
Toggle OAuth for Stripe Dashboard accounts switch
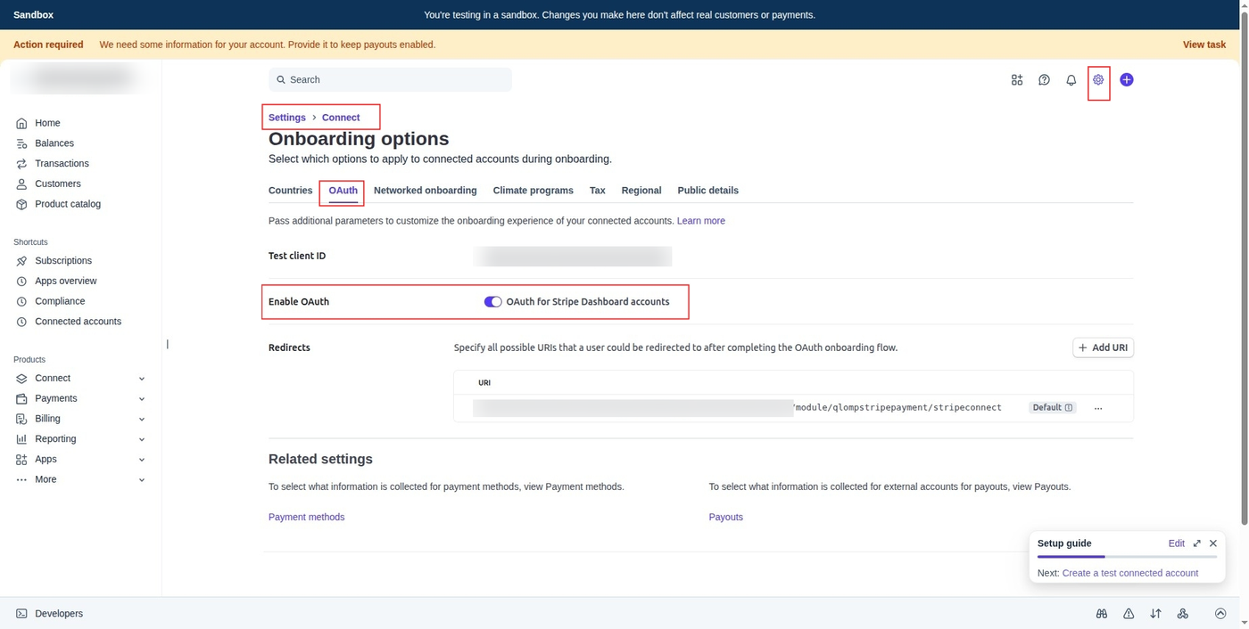pos(492,302)
